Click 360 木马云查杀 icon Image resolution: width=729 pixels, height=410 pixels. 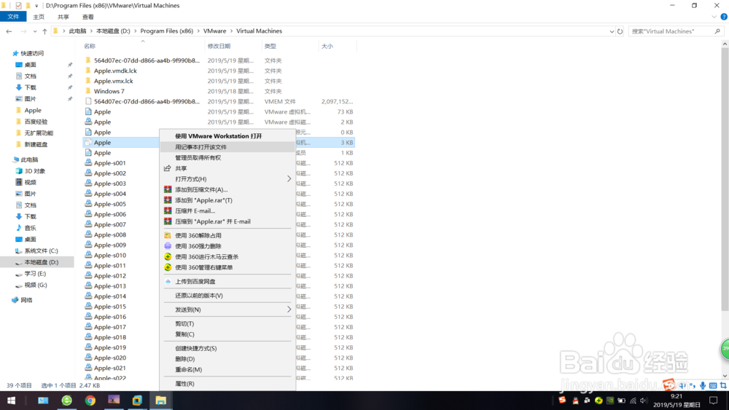tap(168, 257)
